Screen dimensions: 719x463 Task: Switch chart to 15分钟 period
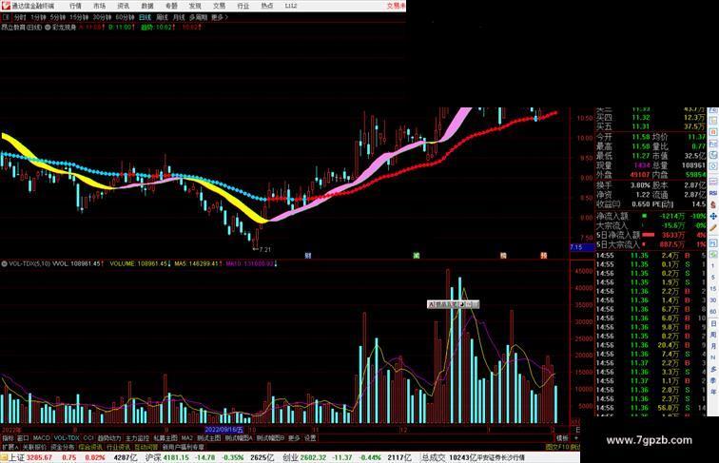pos(79,17)
